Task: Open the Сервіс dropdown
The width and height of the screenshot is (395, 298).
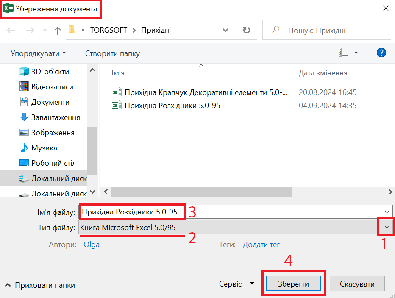Action: click(x=236, y=284)
